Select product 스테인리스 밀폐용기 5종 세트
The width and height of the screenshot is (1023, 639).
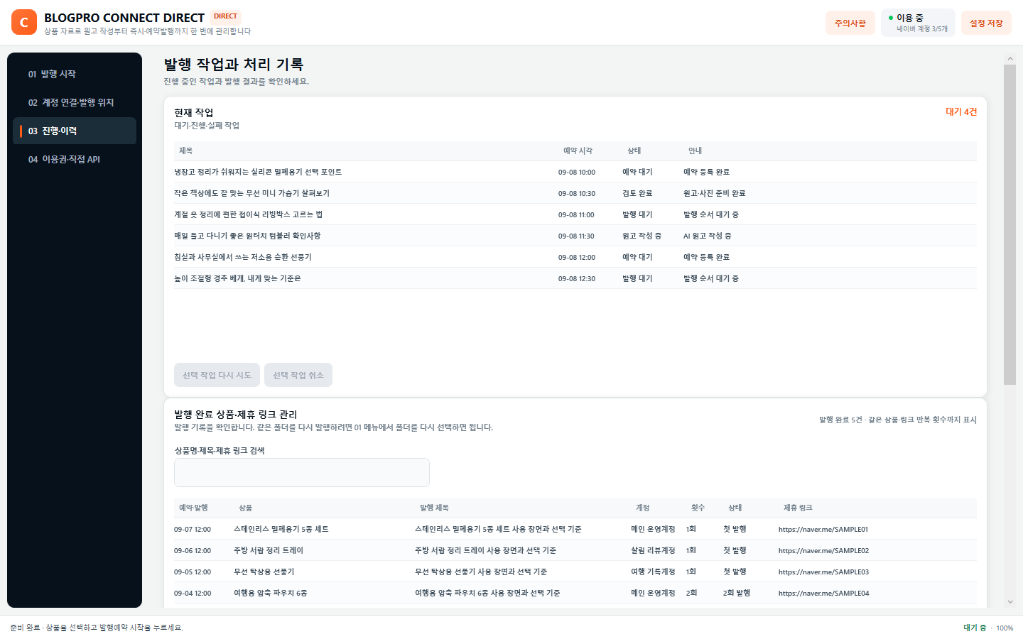pyautogui.click(x=281, y=529)
